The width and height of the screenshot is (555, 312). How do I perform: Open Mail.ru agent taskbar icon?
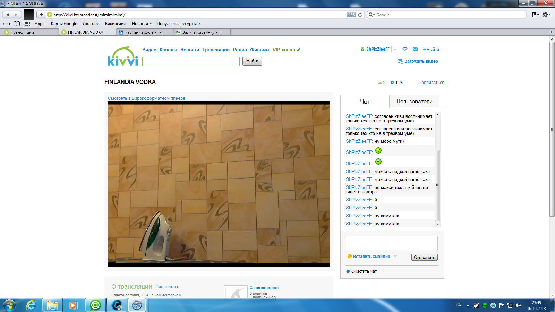(95, 305)
